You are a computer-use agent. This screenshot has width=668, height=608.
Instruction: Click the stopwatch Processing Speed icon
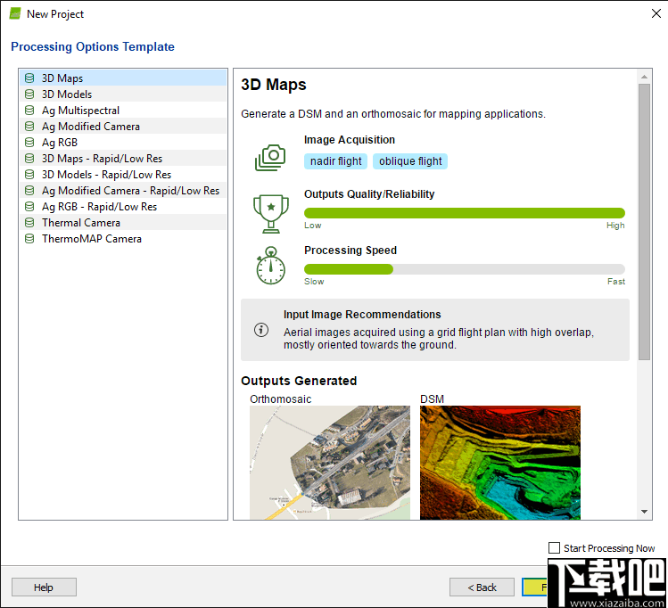click(x=270, y=266)
